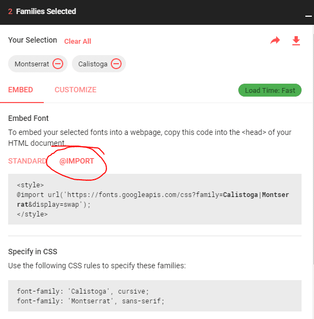The image size is (314, 319).
Task: Select the STANDARD embed option
Action: point(28,161)
